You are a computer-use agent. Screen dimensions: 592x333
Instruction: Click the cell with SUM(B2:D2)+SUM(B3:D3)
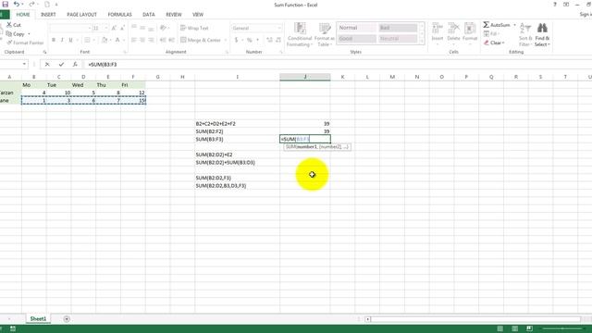238,163
